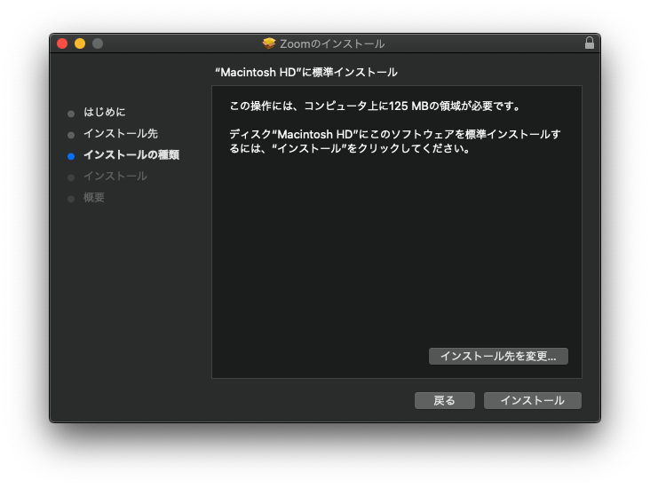
Task: Select the インストールの種類 step in sidebar
Action: pos(131,155)
